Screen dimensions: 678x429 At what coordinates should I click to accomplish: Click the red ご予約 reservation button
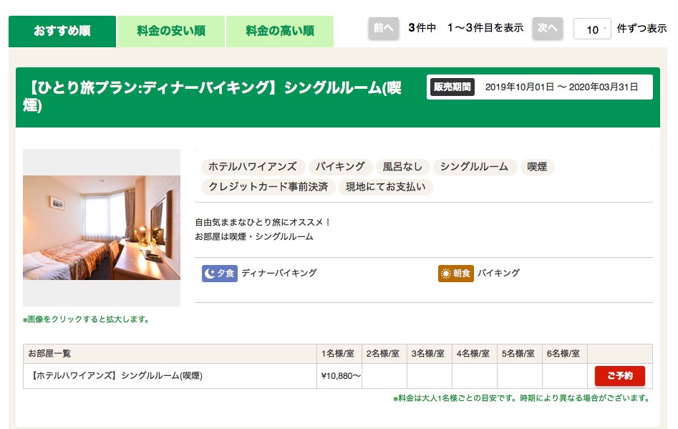pyautogui.click(x=619, y=376)
